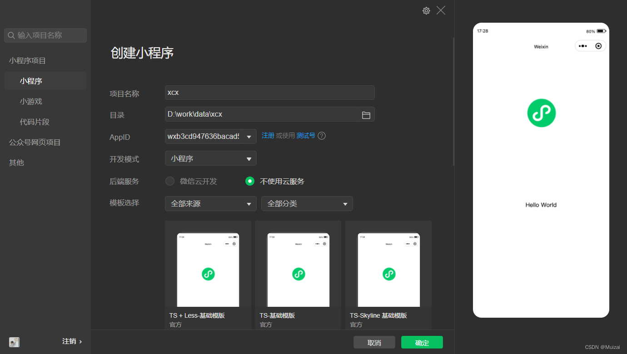
Task: Click the capsule menu dots in preview
Action: pos(583,46)
